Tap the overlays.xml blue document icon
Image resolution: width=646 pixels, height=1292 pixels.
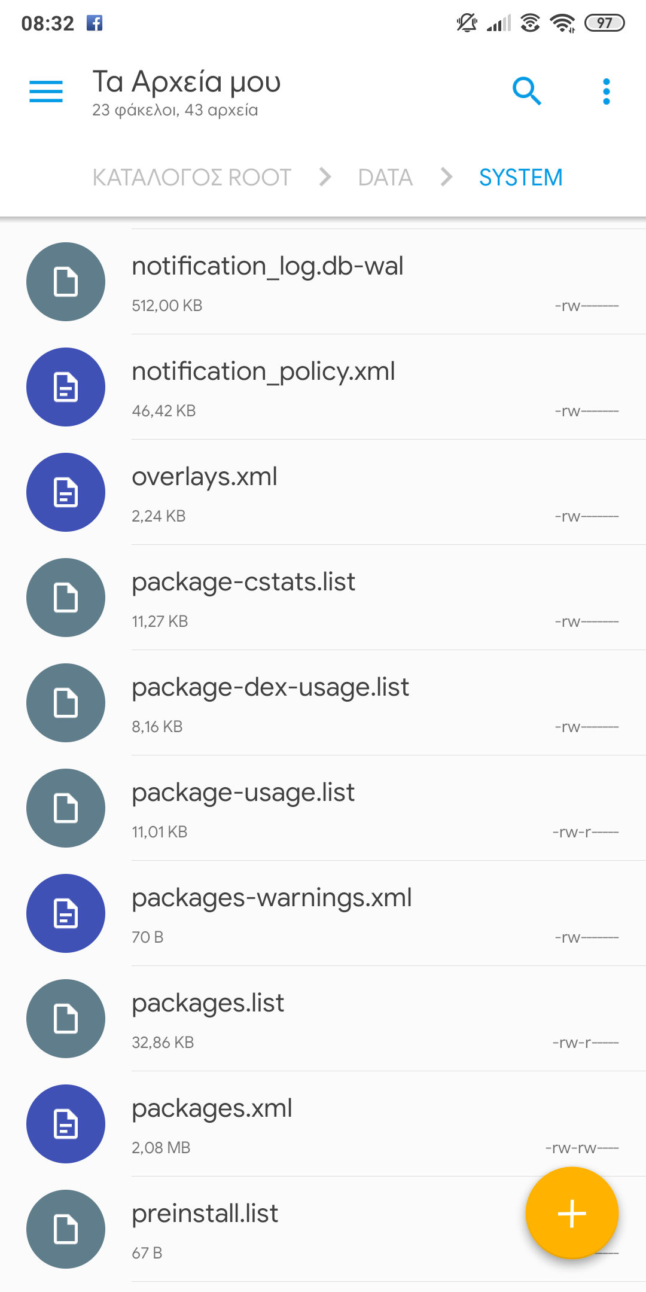pos(66,492)
